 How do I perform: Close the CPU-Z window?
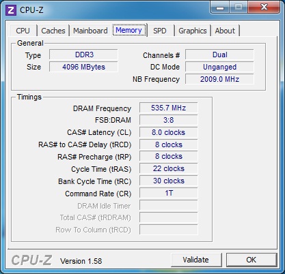[x=264, y=7]
